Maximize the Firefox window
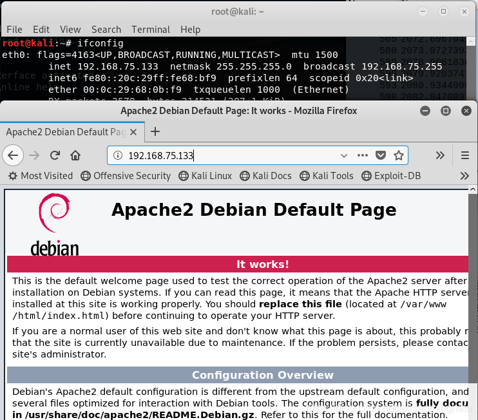 (446, 111)
